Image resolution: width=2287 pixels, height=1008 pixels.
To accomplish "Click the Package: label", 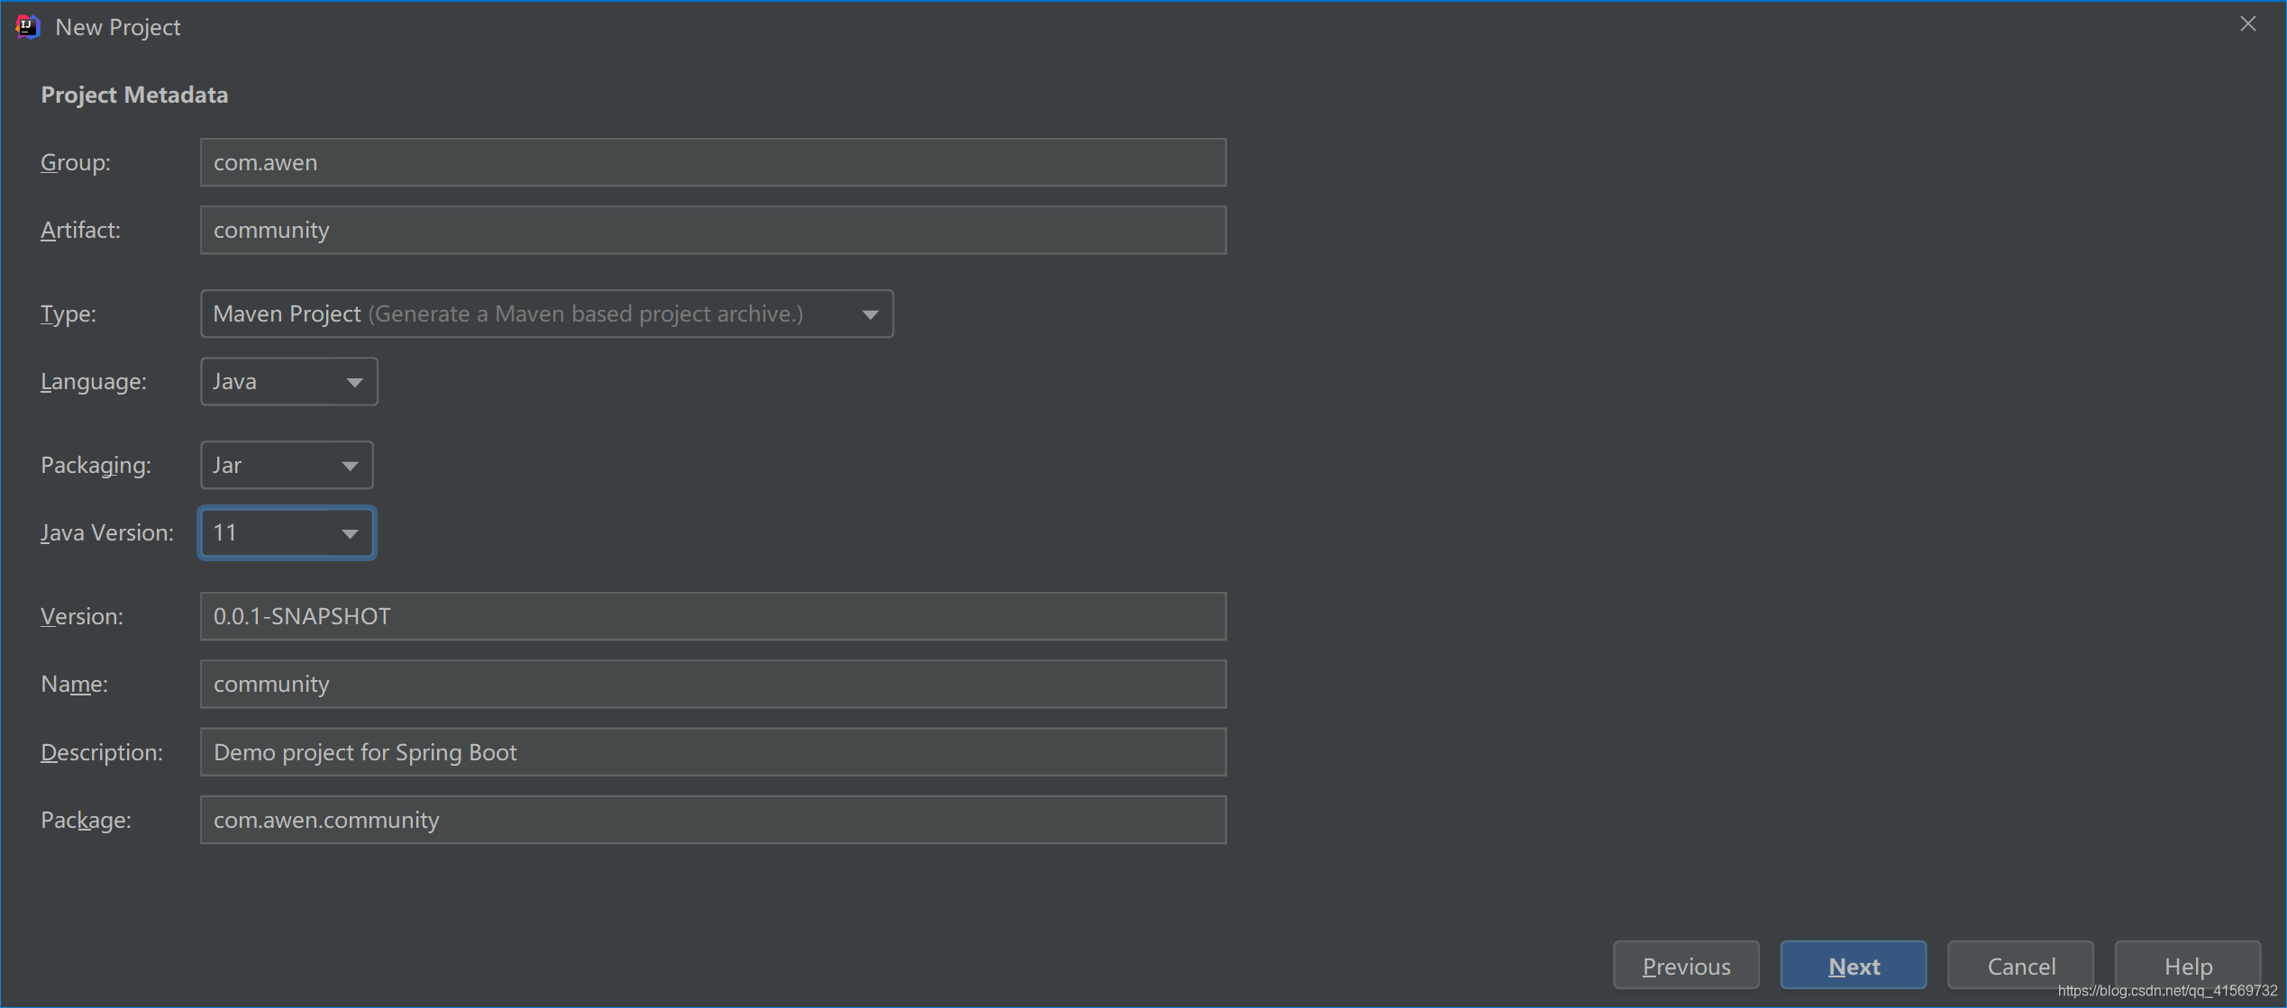I will 86,820.
